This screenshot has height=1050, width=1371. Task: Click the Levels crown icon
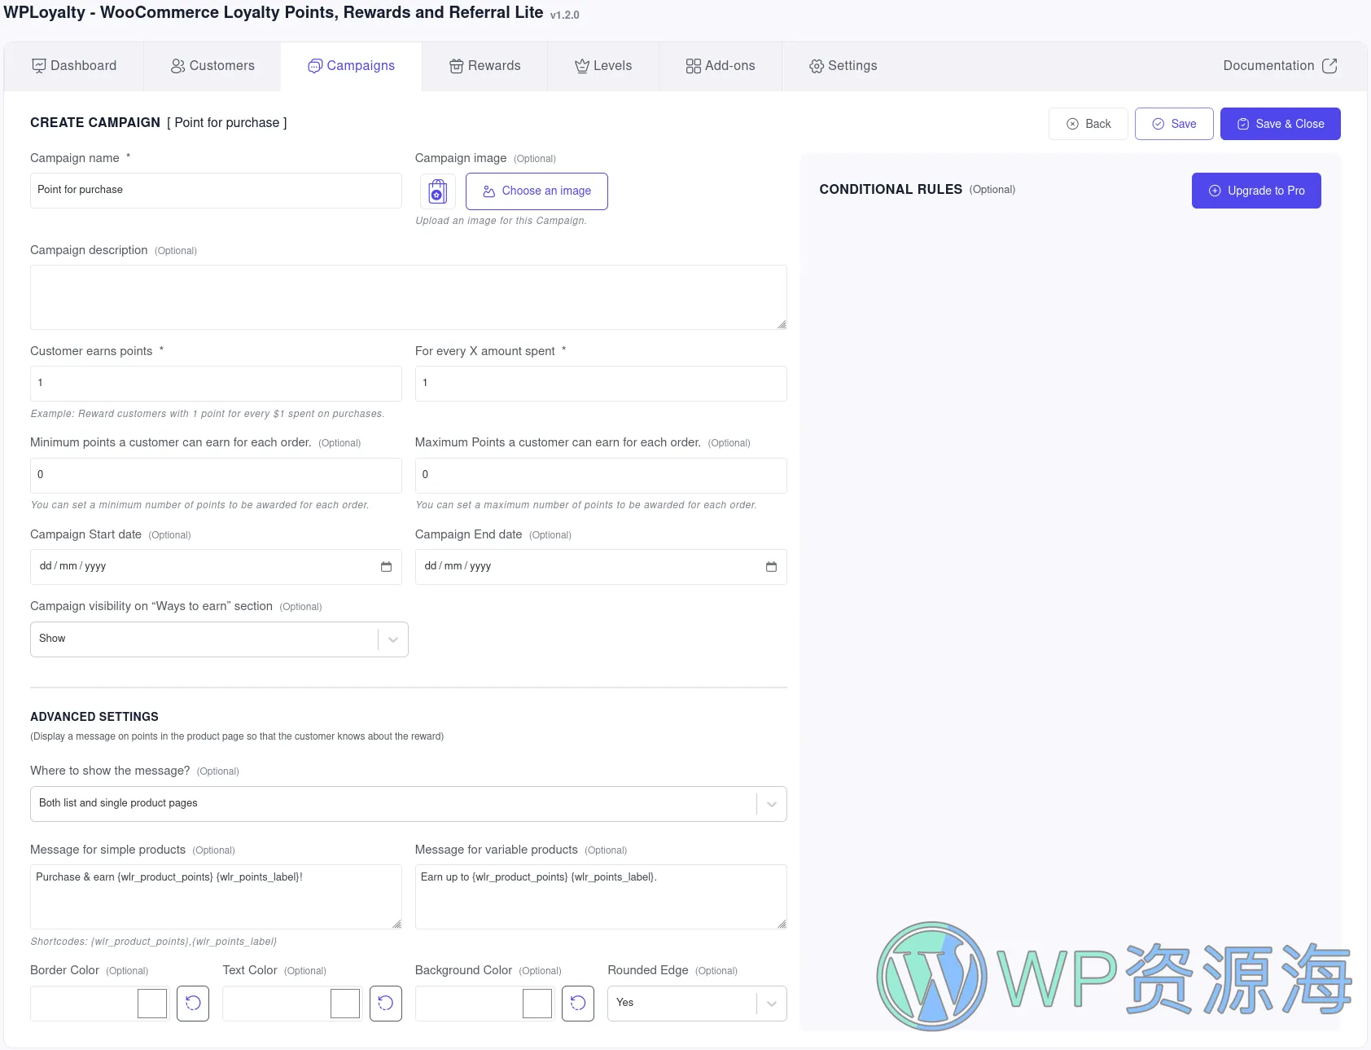point(582,66)
